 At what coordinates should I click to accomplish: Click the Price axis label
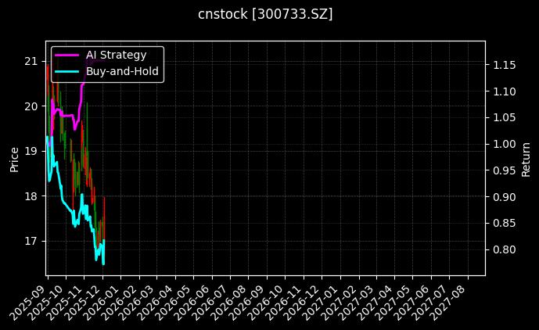click(x=14, y=160)
